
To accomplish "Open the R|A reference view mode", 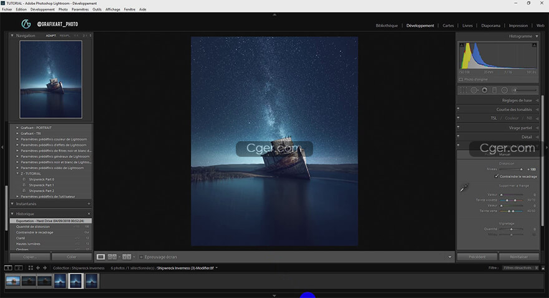I will [112, 257].
